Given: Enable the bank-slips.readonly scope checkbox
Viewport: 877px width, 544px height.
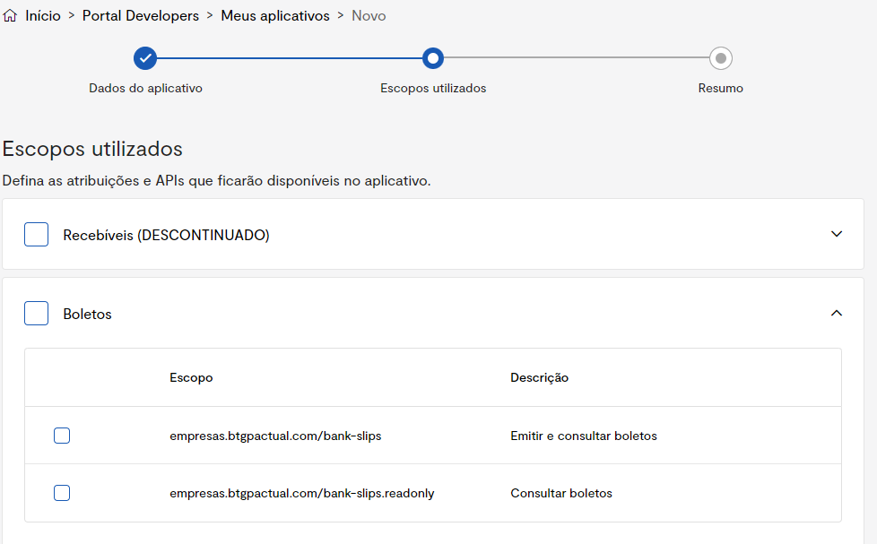Looking at the screenshot, I should pos(62,493).
